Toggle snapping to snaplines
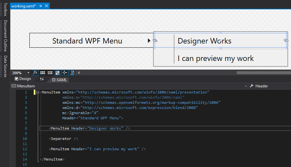The image size is (291, 167). tap(65, 73)
